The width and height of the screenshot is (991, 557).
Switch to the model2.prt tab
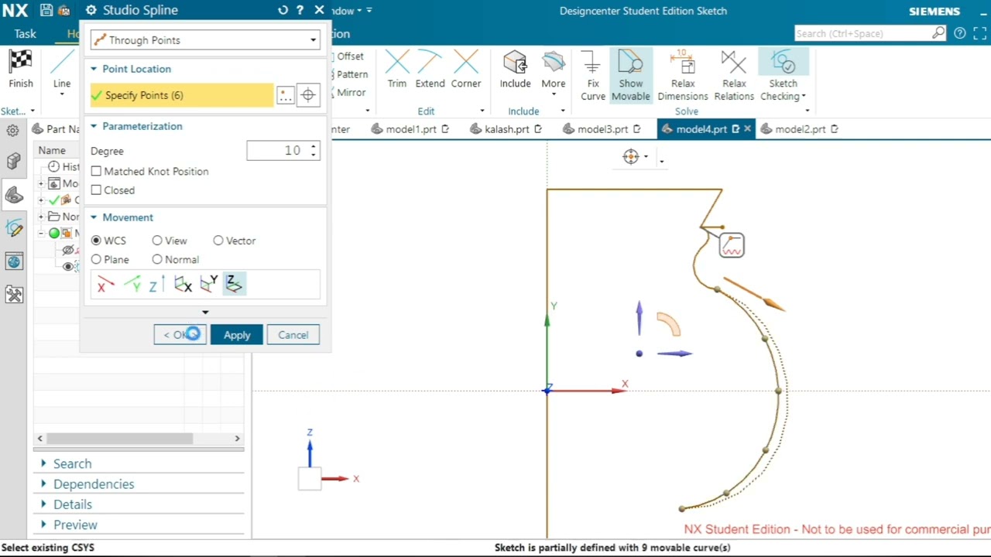[800, 129]
